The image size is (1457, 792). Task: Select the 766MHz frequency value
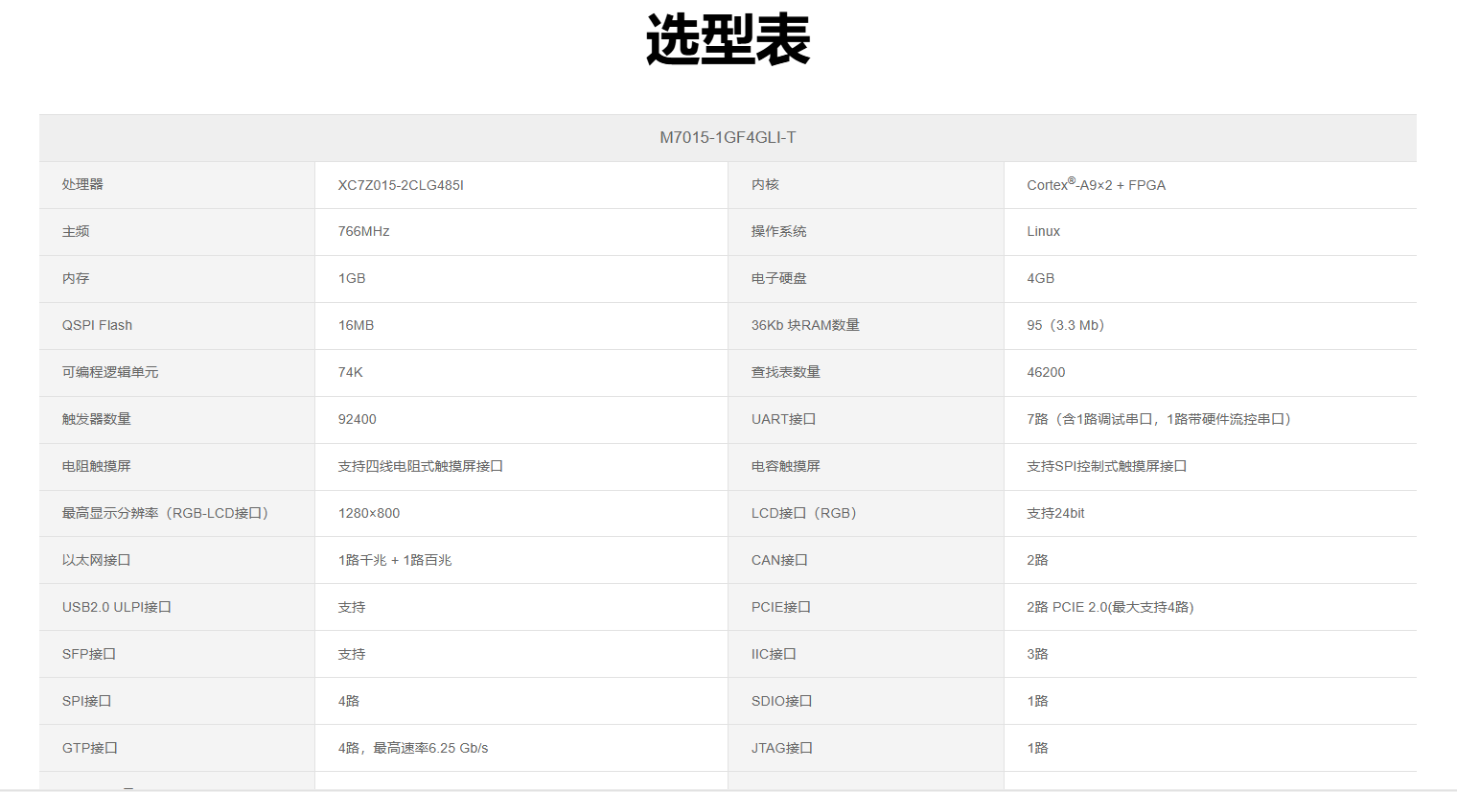pyautogui.click(x=363, y=232)
